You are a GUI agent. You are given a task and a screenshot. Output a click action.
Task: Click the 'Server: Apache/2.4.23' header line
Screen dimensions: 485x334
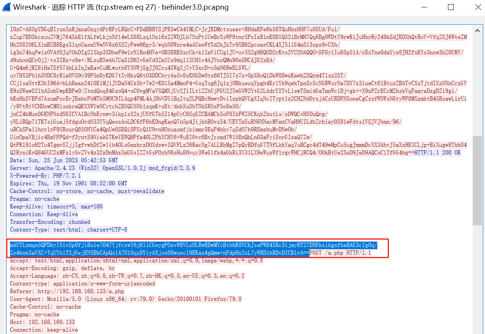tap(102, 168)
